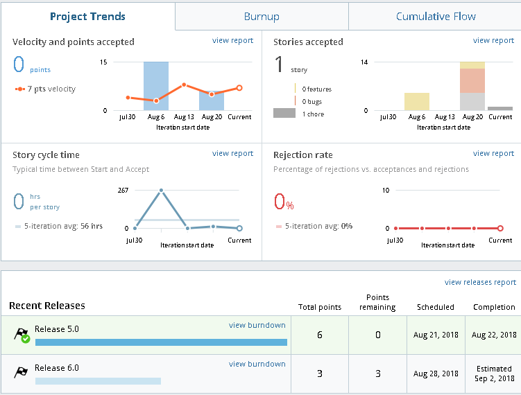
Task: Click the orange velocity legend marker
Action: click(20, 89)
